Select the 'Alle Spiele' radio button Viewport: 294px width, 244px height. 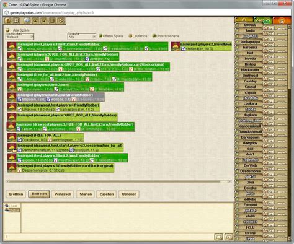[x=7, y=30]
